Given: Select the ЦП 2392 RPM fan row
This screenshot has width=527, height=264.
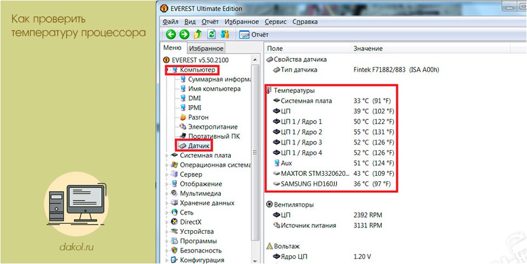Looking at the screenshot, I should [x=328, y=215].
